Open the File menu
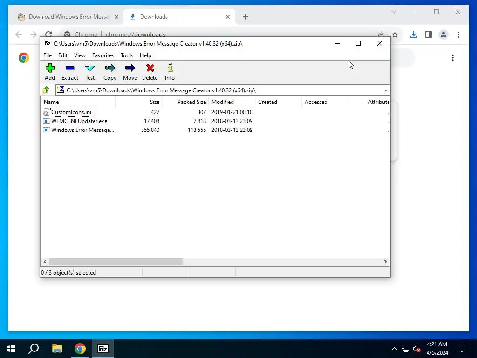The image size is (477, 358). (x=48, y=55)
